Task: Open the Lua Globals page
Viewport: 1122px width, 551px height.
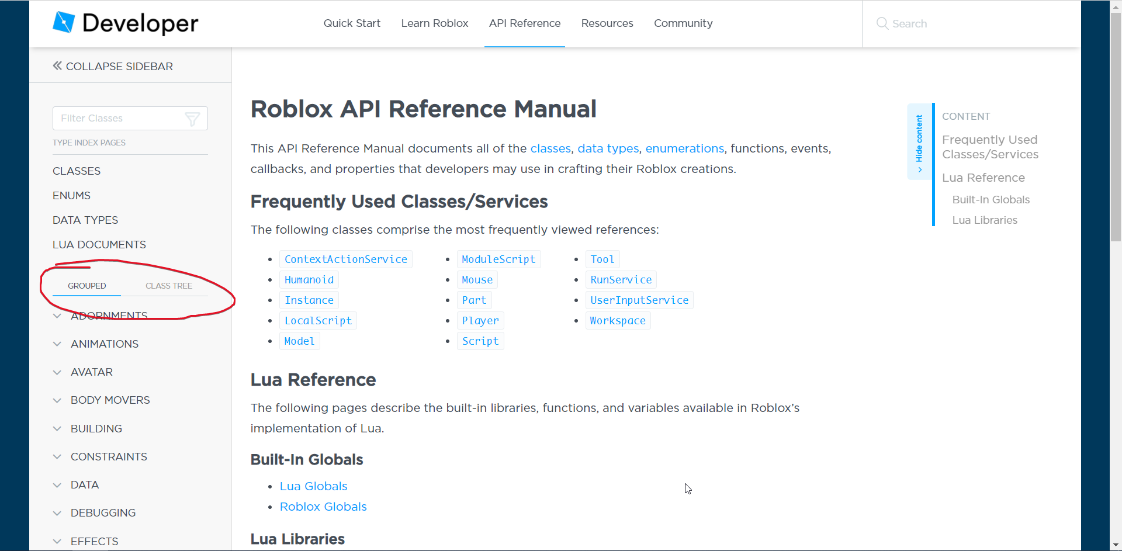Action: point(314,486)
